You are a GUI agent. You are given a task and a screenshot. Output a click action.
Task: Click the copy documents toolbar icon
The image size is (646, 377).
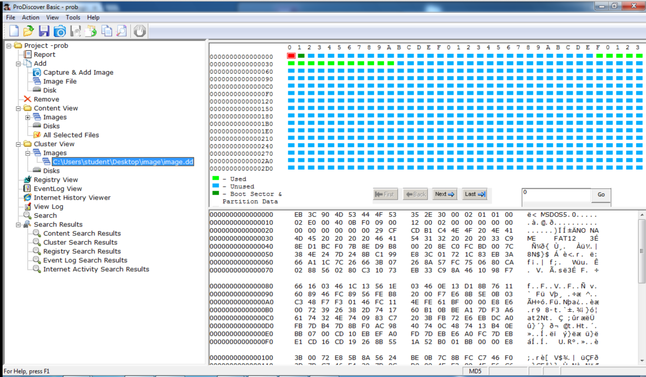[x=106, y=31]
